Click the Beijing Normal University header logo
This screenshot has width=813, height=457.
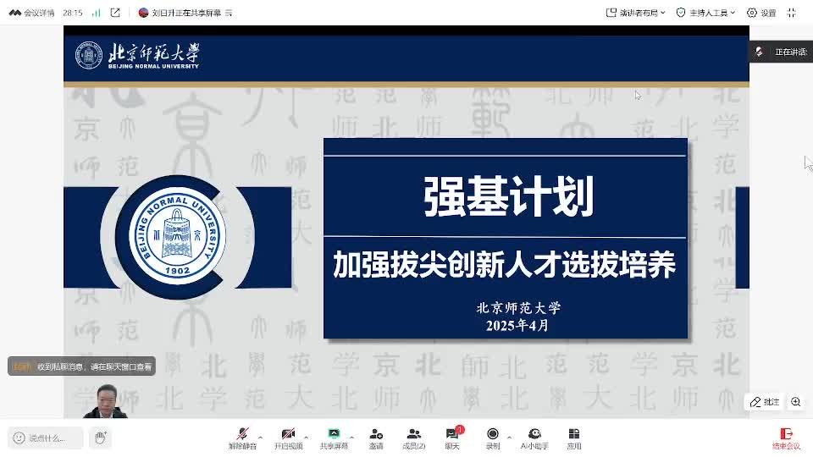(x=137, y=56)
